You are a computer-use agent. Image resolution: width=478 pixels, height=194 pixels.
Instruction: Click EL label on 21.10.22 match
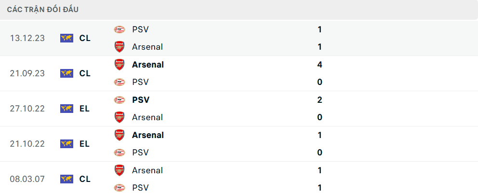point(85,144)
